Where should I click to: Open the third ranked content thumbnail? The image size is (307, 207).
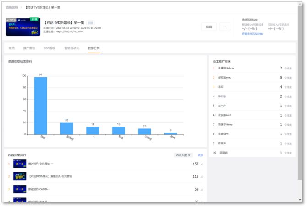coord(19,189)
